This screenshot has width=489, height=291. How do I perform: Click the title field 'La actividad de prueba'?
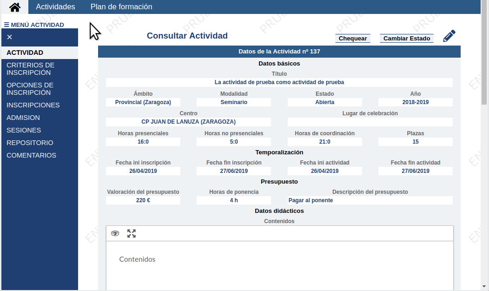click(279, 82)
